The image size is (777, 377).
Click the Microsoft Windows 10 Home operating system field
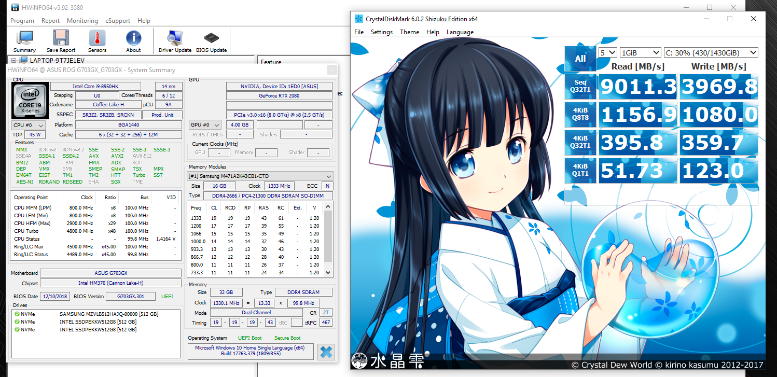click(x=251, y=351)
